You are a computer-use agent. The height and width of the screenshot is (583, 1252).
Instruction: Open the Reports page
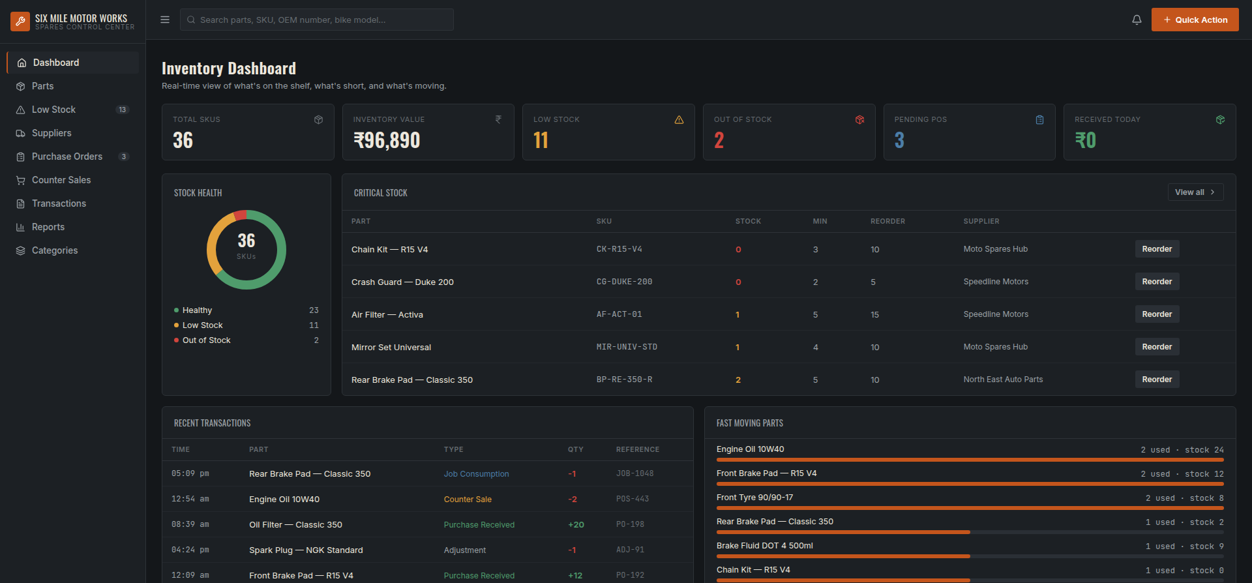[x=73, y=227]
